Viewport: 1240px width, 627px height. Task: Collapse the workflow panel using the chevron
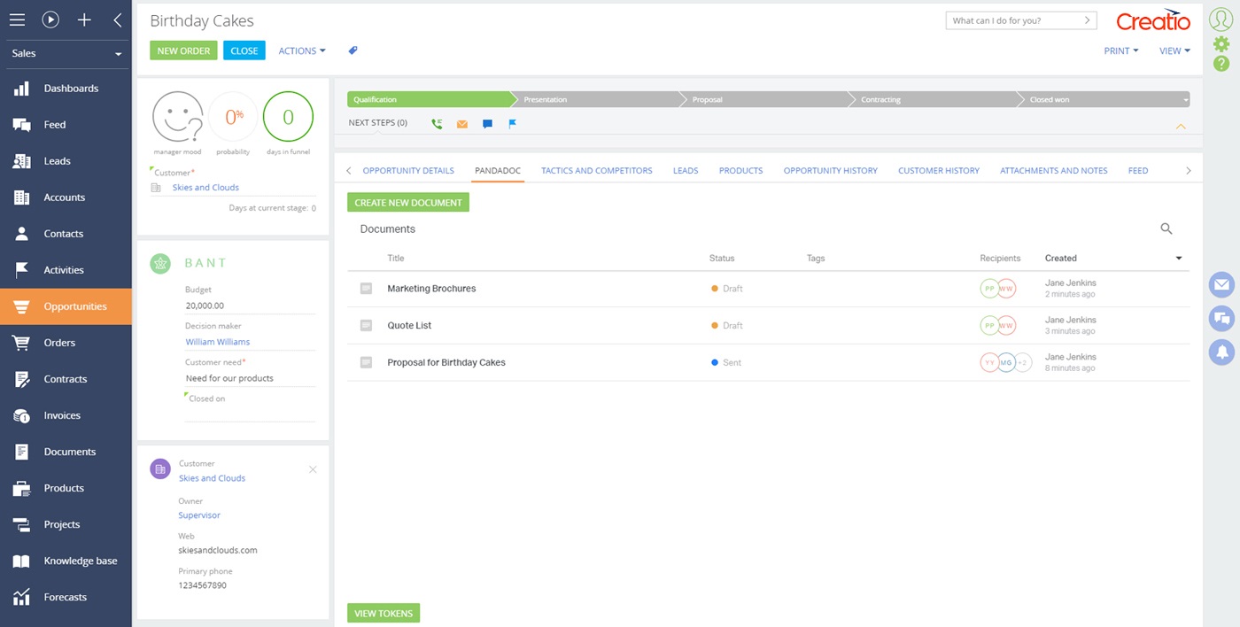1181,127
